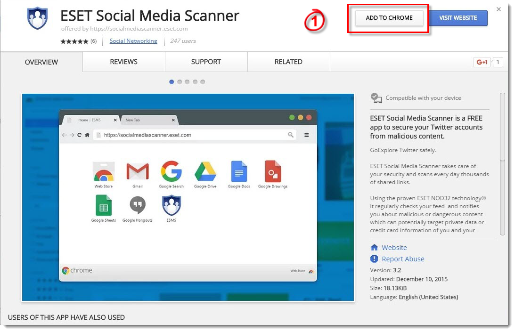The width and height of the screenshot is (515, 332).
Task: Click the ESET Social Media Scanner shield logo
Action: [37, 18]
